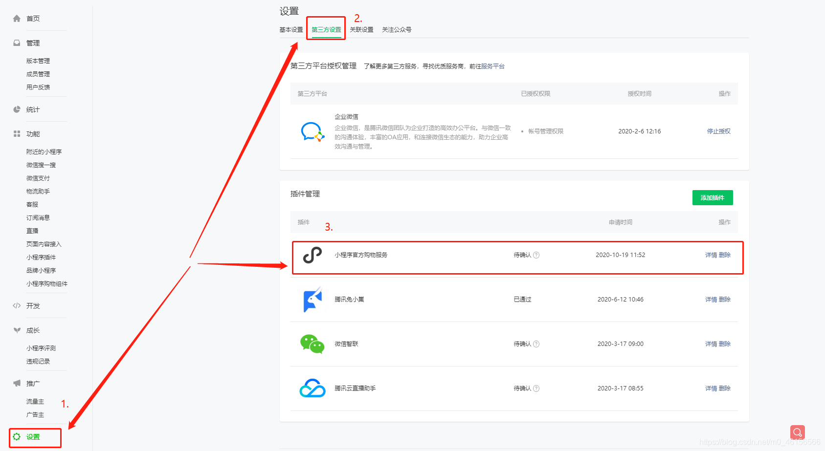This screenshot has height=451, width=825.
Task: Open 成员管理 in the sidebar
Action: coord(38,74)
